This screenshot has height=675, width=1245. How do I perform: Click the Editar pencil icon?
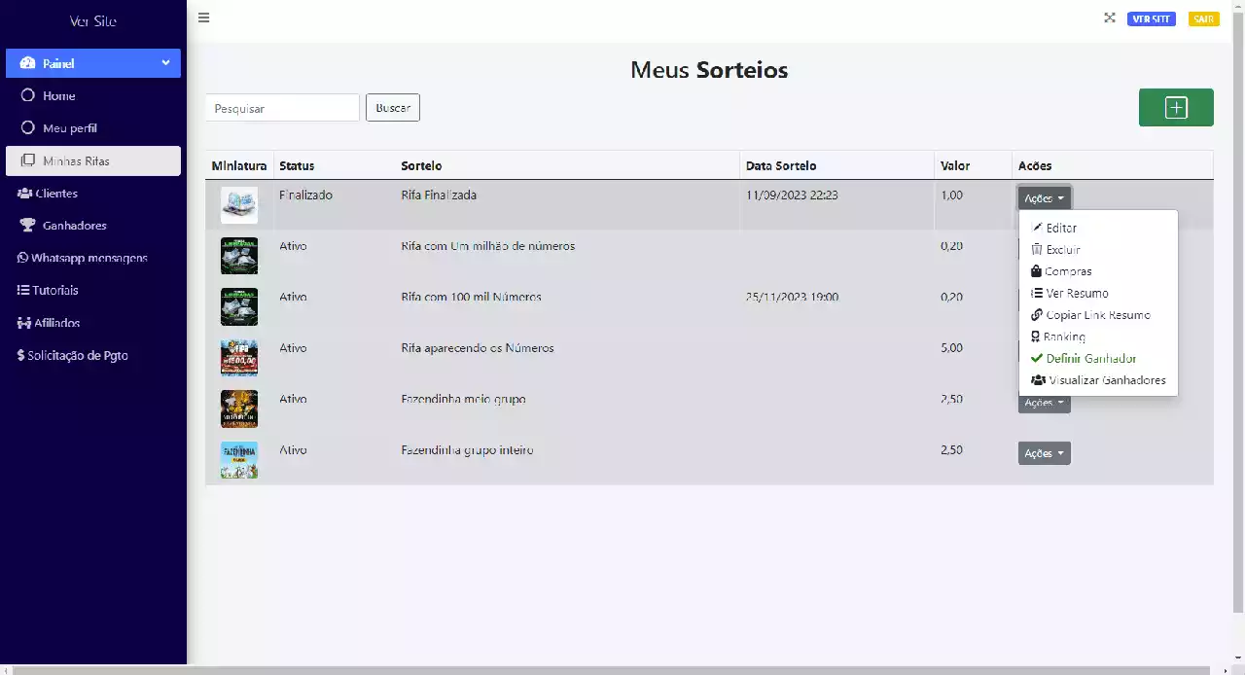click(1037, 228)
